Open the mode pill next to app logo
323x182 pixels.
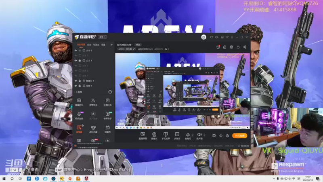(103, 37)
